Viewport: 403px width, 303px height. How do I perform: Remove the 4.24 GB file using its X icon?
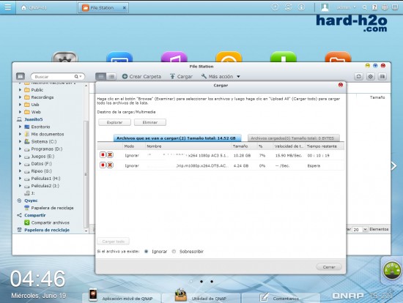coord(110,165)
